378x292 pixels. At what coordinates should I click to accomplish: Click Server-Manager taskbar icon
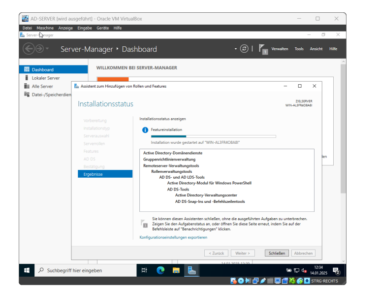tap(191, 270)
